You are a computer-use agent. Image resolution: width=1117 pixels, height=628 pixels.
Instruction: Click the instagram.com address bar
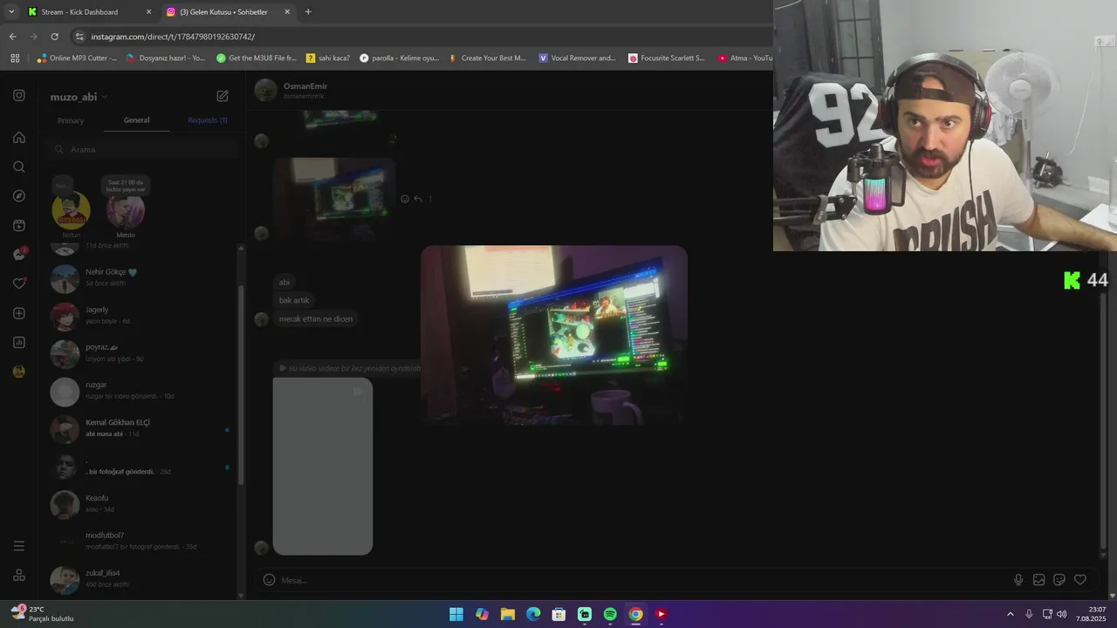click(x=419, y=37)
